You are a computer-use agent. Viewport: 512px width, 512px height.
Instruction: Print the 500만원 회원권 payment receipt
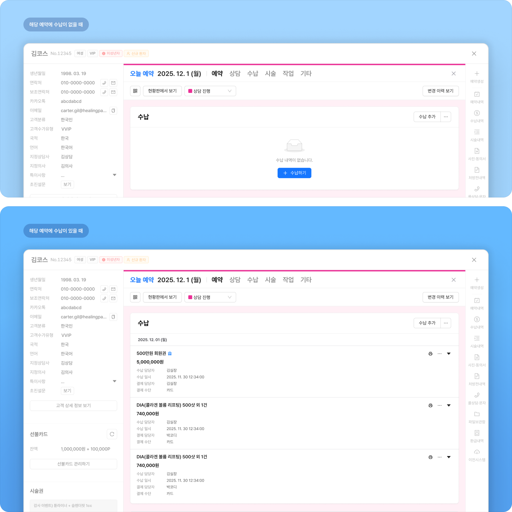click(x=430, y=354)
